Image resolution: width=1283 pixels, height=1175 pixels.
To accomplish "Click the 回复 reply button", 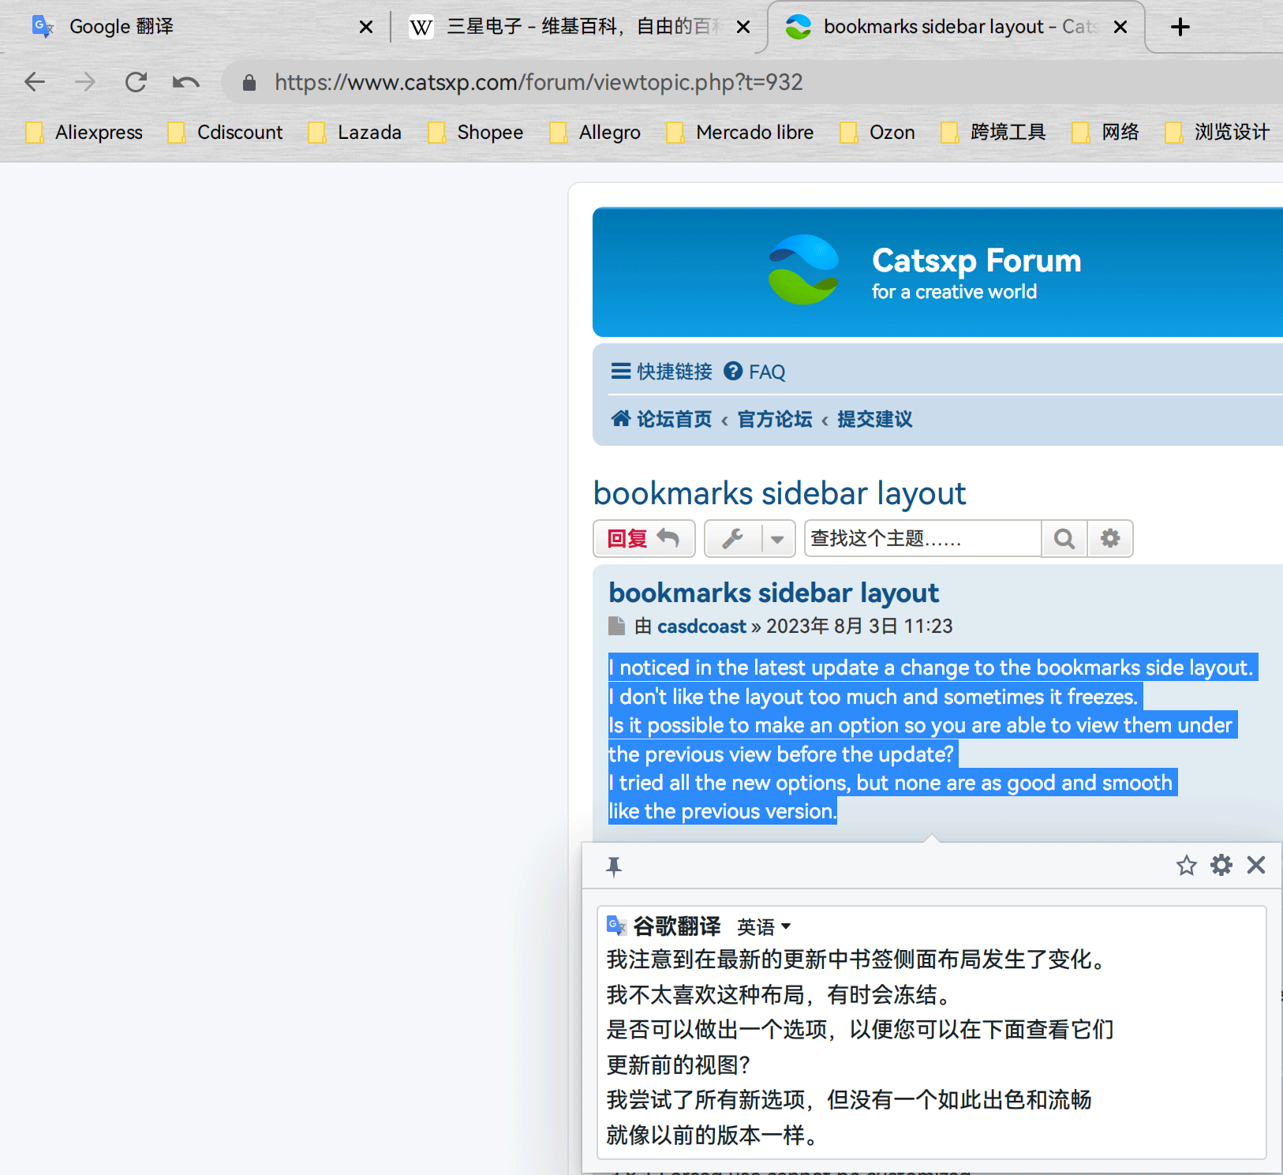I will (x=643, y=539).
